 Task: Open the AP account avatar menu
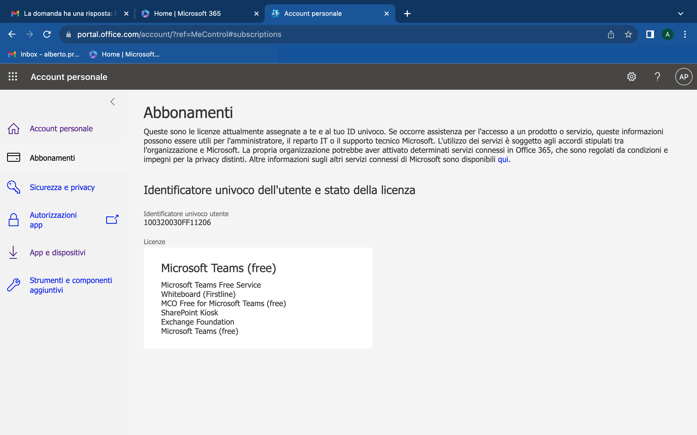coord(683,76)
